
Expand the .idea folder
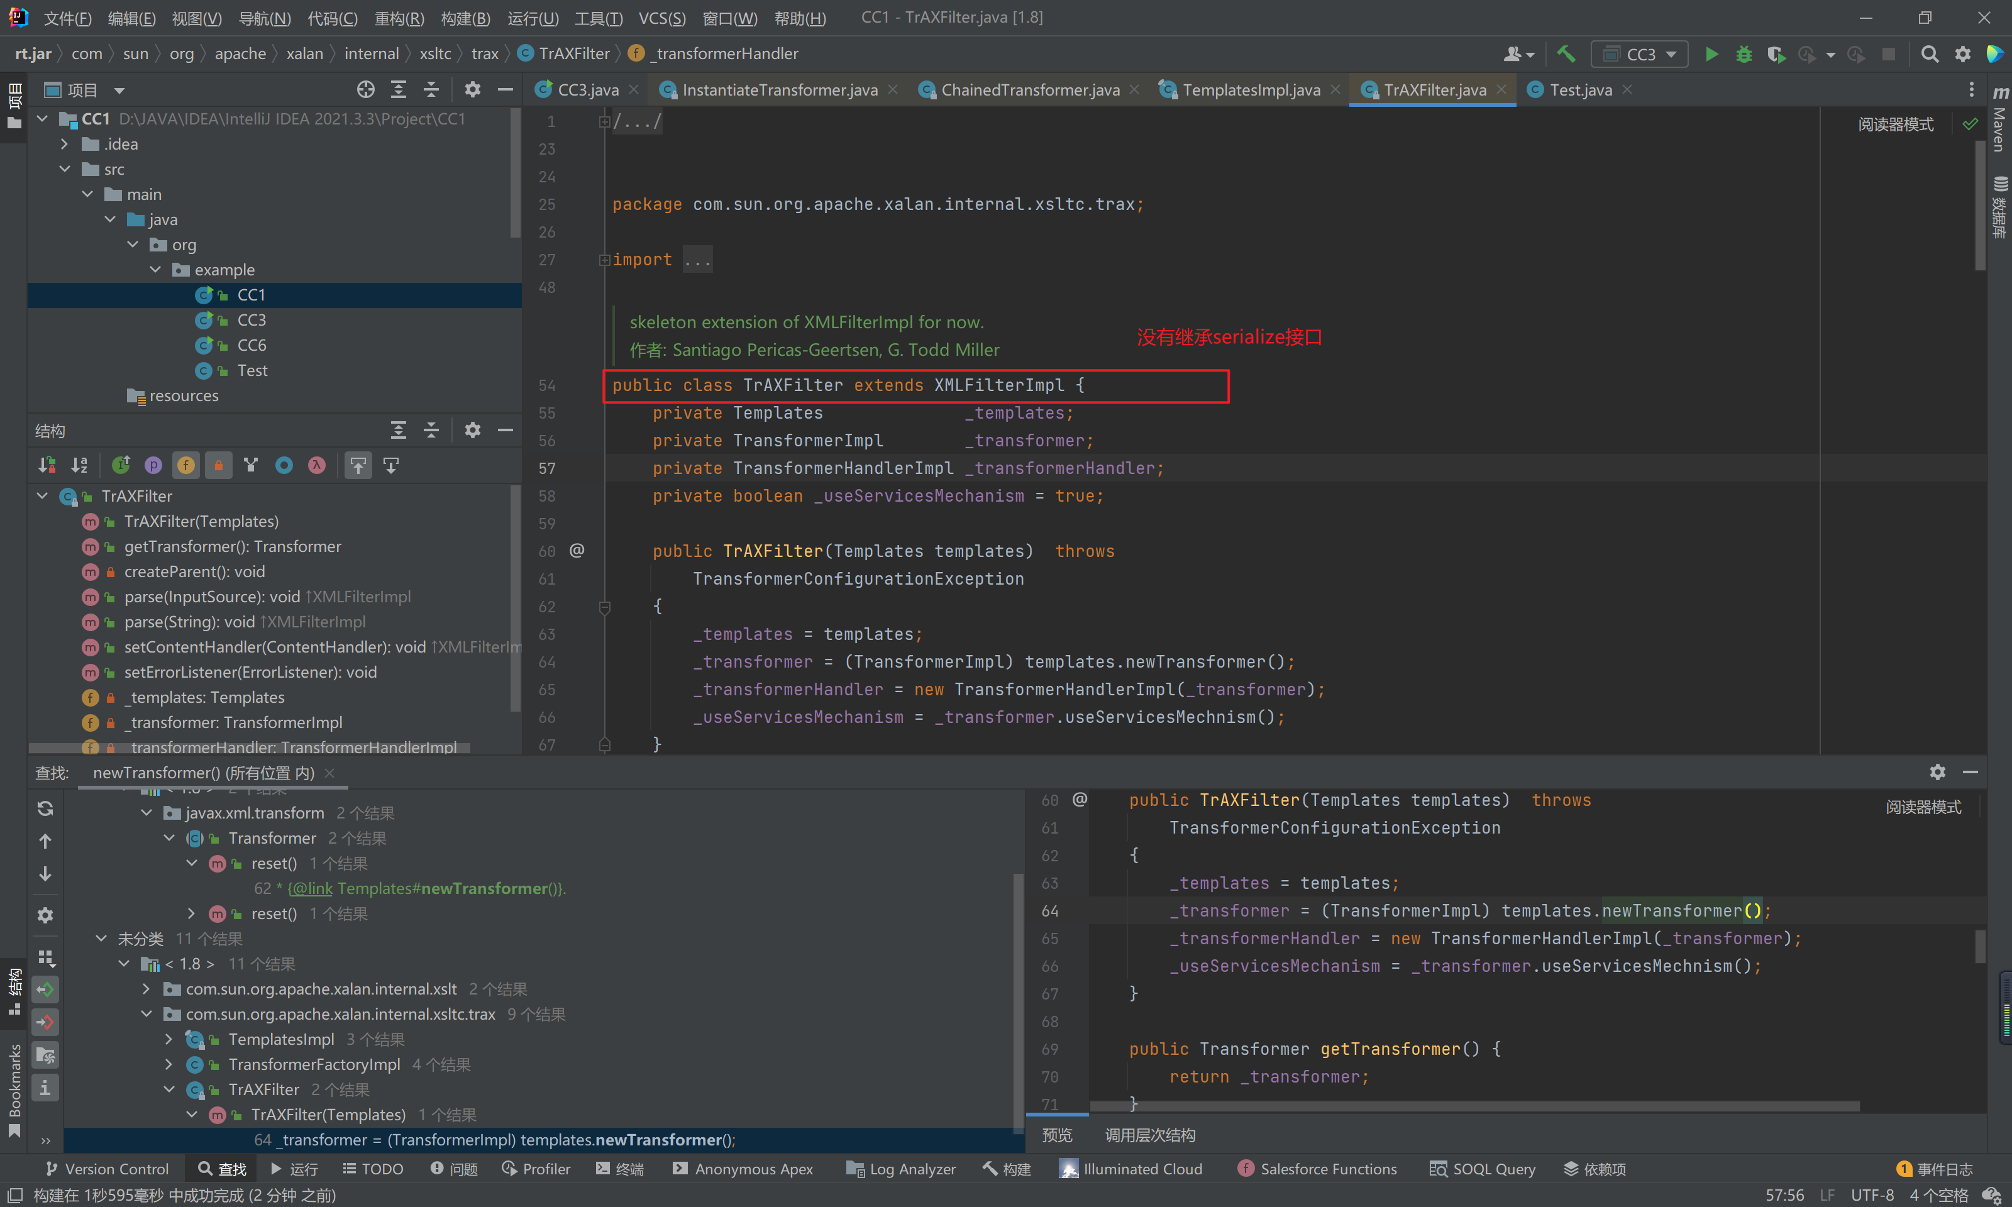[65, 144]
